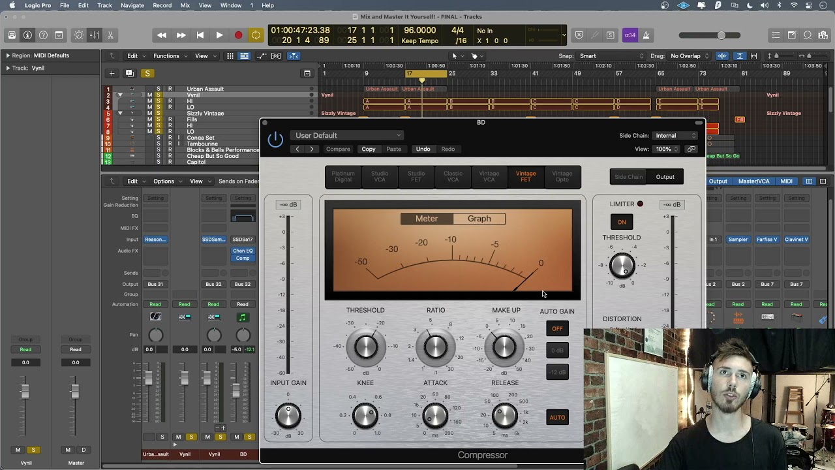835x470 pixels.
Task: Turn the Limiter ON button off
Action: point(622,222)
